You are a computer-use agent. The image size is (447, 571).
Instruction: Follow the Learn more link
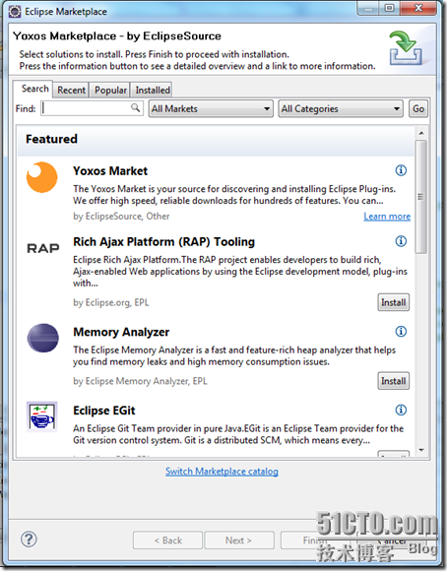[387, 217]
